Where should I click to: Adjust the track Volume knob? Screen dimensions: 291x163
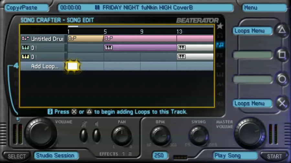tap(40, 133)
